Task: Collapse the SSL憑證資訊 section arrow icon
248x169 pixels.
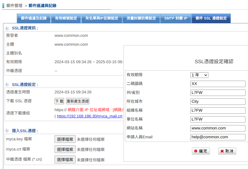Action: (7, 28)
